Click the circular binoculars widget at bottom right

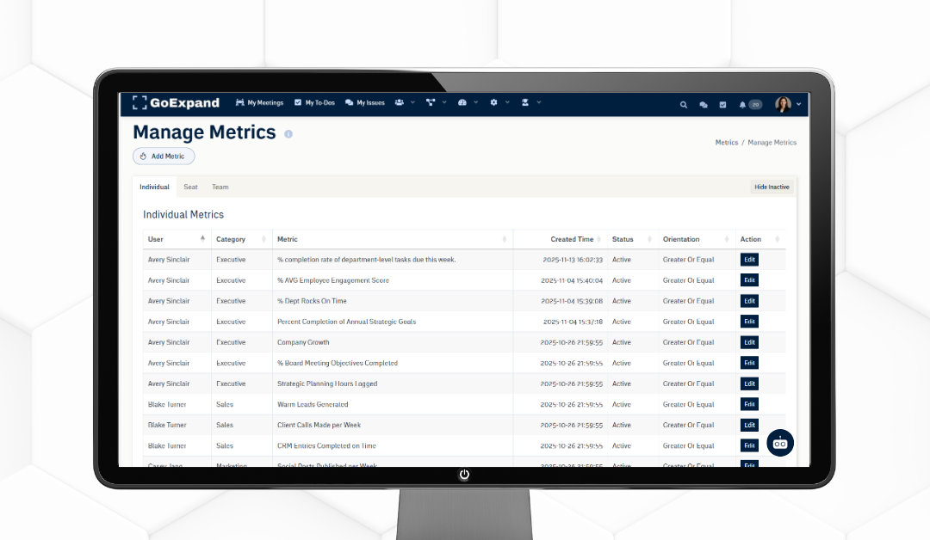(779, 443)
